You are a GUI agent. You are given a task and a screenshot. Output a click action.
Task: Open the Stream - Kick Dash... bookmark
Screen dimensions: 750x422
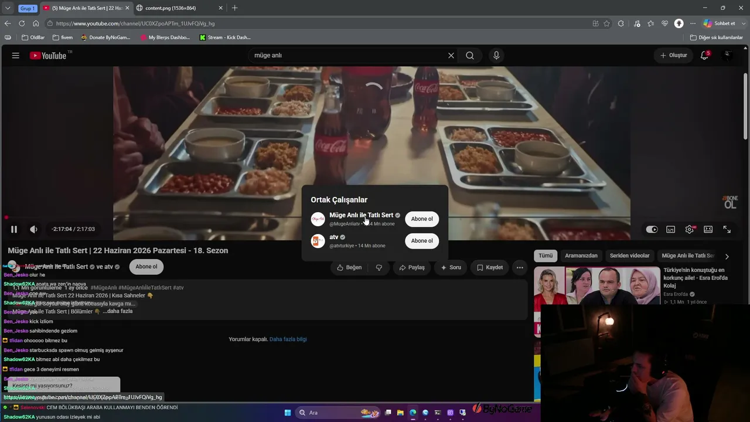225,38
